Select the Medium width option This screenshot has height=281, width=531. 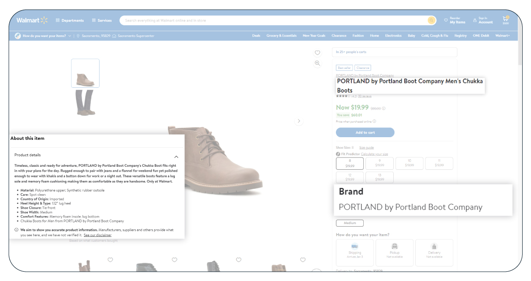[350, 223]
